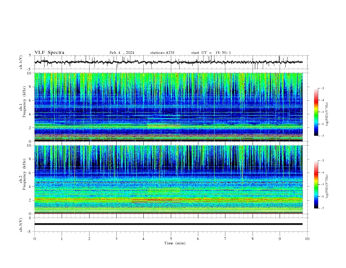Click the "start UT = 18:50:1" header text
The height and width of the screenshot is (268, 346).
(211, 53)
